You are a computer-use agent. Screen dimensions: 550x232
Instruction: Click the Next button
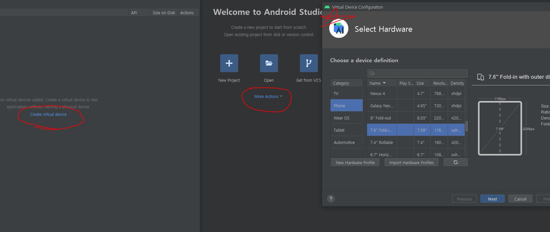point(492,199)
